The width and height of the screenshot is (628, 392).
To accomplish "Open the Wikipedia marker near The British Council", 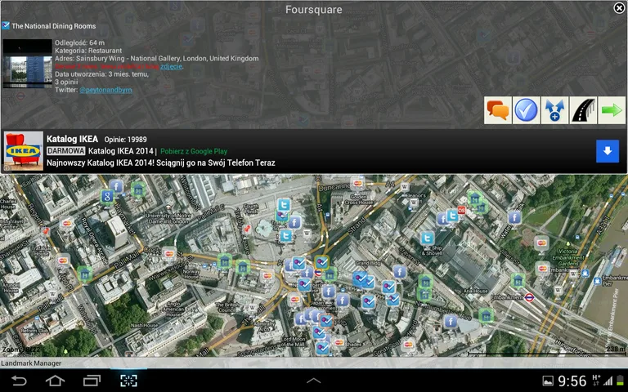I will [252, 308].
